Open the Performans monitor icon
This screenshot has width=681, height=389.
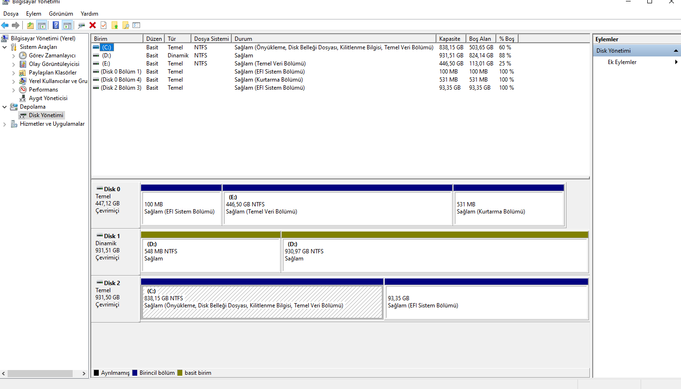pyautogui.click(x=23, y=90)
